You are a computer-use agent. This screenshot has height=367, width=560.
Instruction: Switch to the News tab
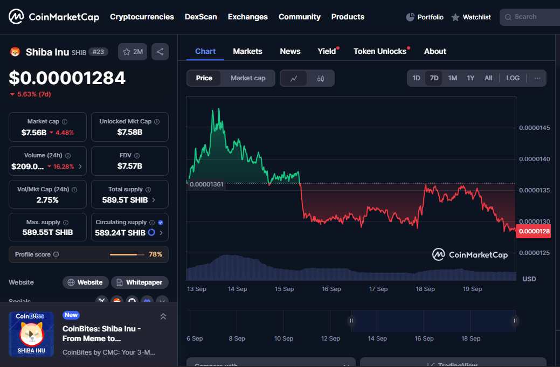click(x=290, y=51)
